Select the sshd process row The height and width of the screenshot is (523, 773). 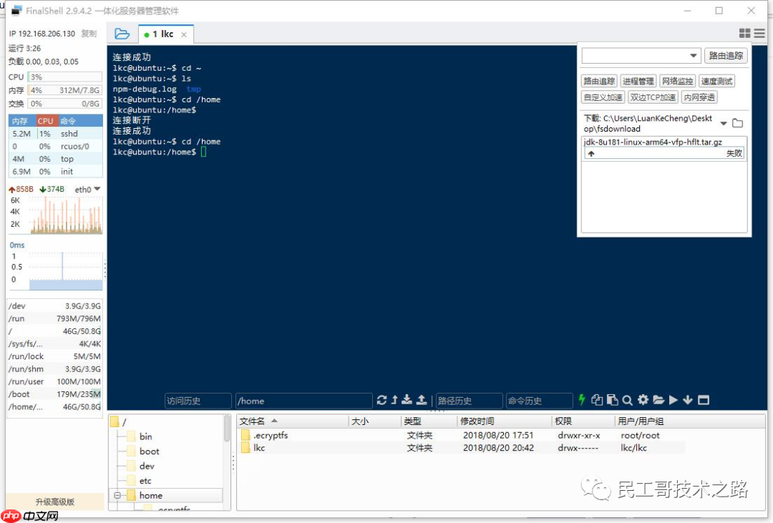point(55,134)
